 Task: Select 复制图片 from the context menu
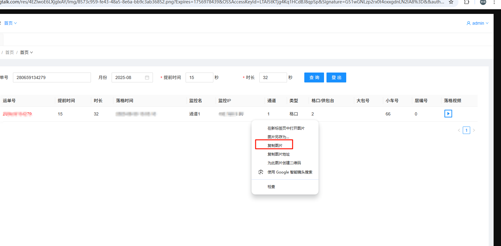pos(275,145)
